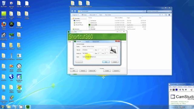Click the Create All button in Shortcut360
194x109 pixels.
click(116, 71)
